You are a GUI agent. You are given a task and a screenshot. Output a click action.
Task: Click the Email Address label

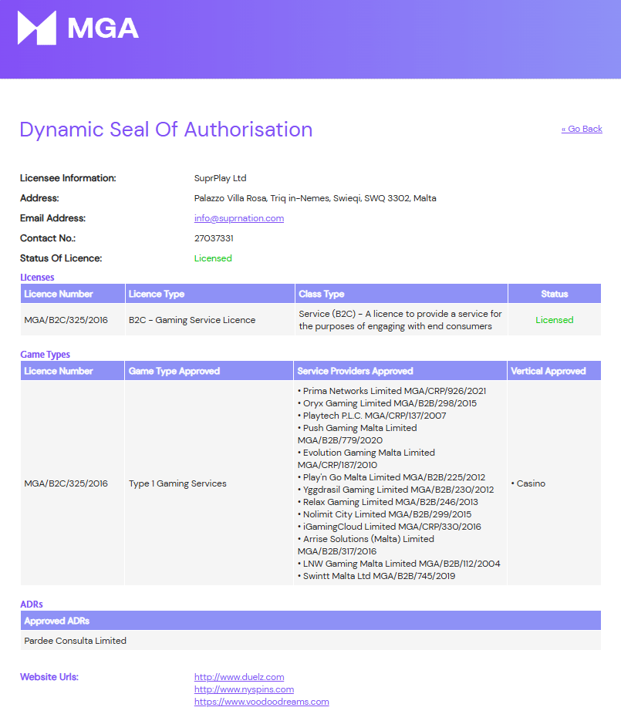coord(53,218)
